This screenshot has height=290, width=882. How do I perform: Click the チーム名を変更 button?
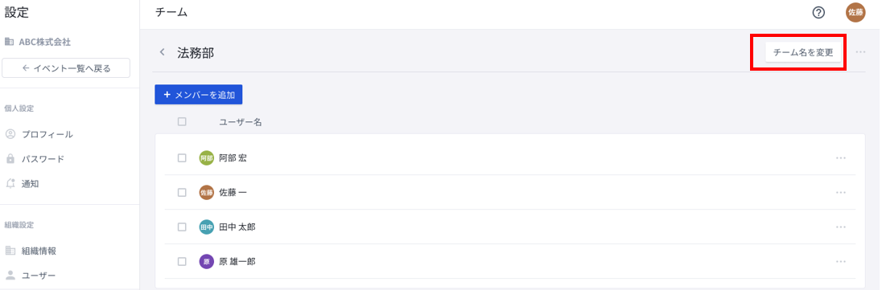pos(803,52)
